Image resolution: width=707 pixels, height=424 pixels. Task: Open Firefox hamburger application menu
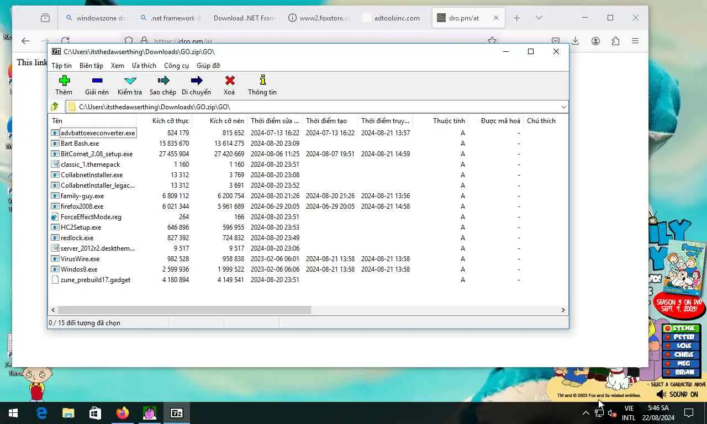click(635, 41)
